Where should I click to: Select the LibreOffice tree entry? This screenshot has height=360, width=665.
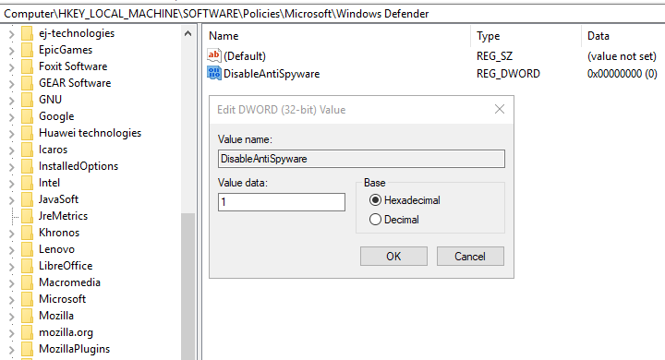[66, 266]
